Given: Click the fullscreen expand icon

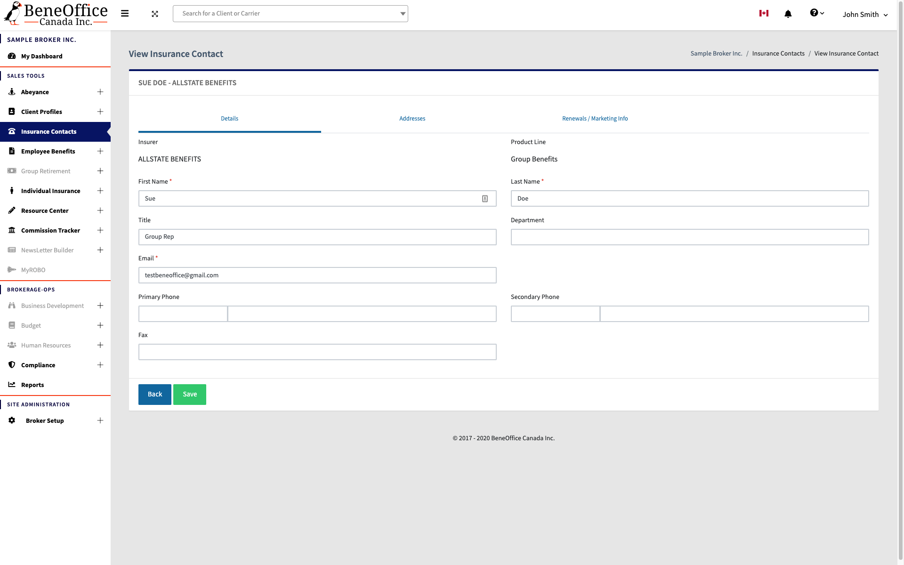Looking at the screenshot, I should pos(155,14).
